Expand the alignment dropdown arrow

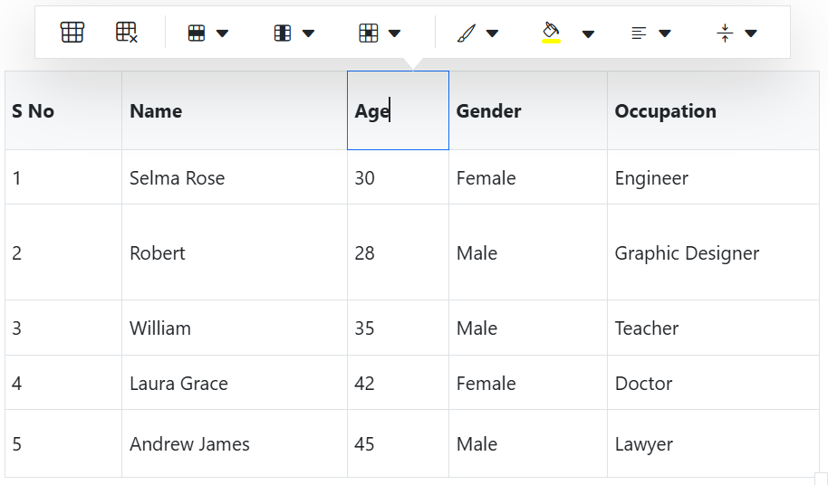(665, 33)
